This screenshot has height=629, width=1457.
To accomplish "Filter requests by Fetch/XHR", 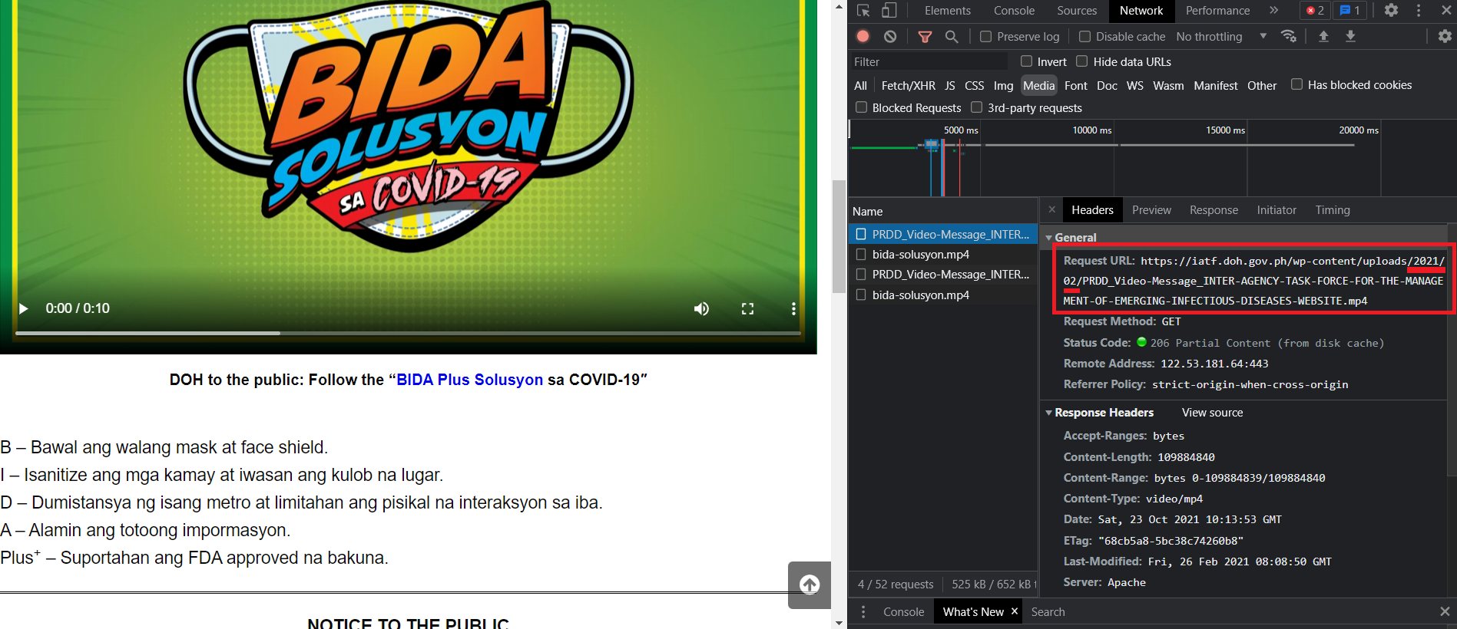I will pos(908,85).
